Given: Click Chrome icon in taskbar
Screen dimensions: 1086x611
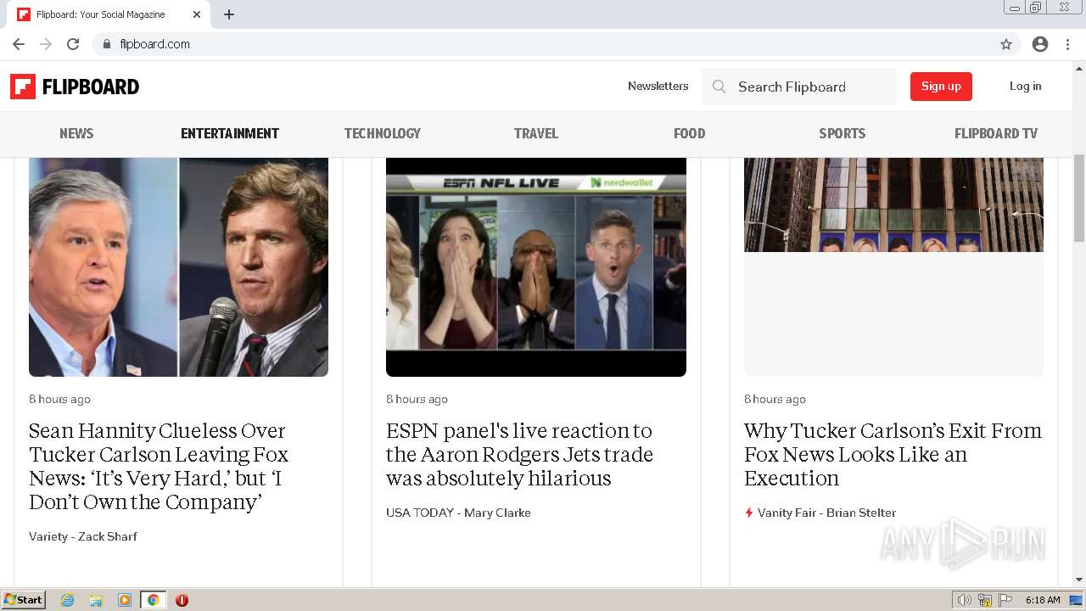Looking at the screenshot, I should (x=153, y=600).
